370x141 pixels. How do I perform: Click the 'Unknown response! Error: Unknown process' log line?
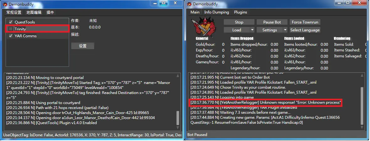(x=266, y=102)
